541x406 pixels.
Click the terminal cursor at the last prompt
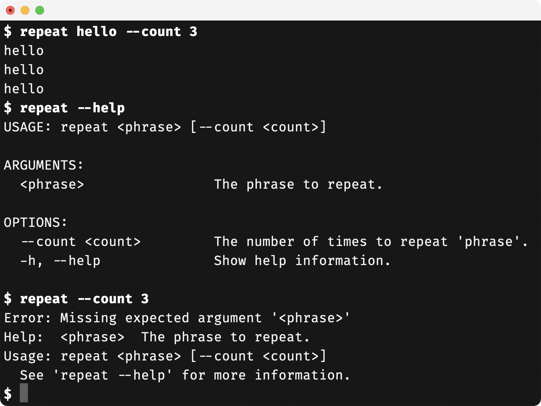pyautogui.click(x=24, y=393)
